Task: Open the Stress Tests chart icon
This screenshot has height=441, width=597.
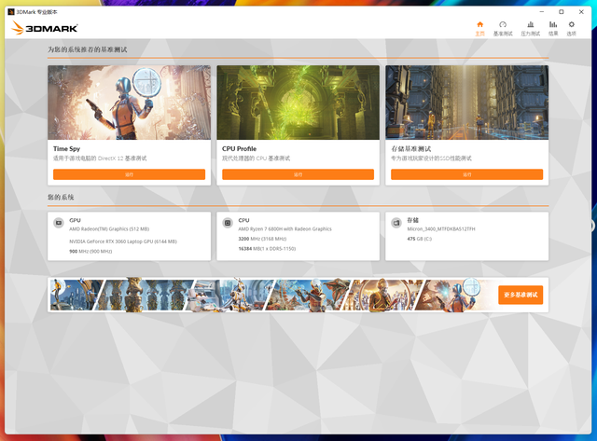Action: (x=531, y=25)
